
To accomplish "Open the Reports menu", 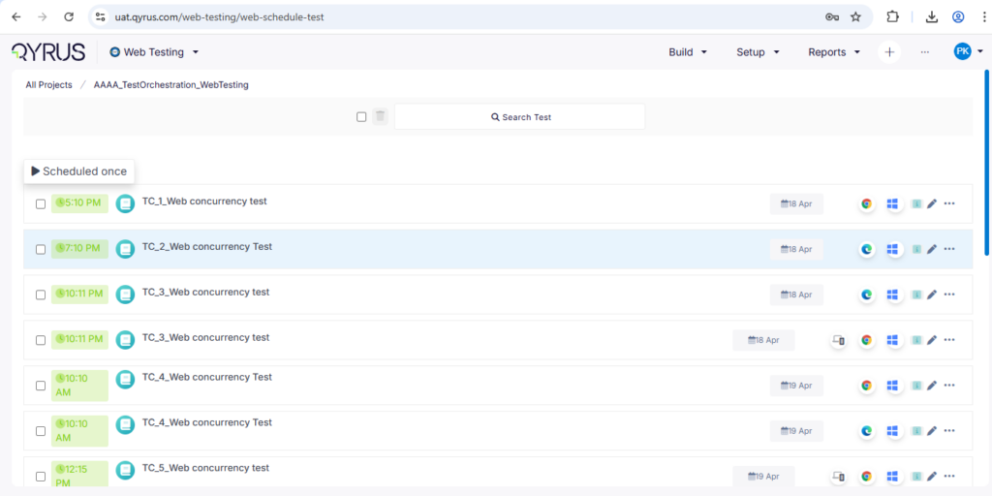I will pos(834,52).
